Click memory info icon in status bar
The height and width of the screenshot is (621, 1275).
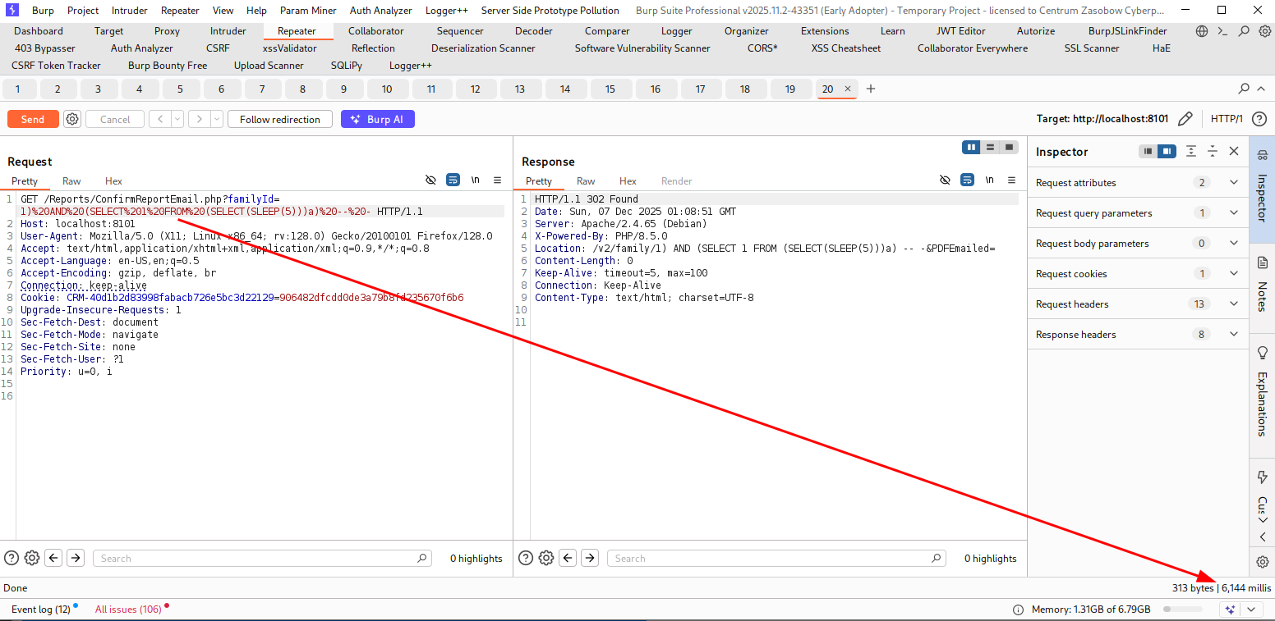[1018, 610]
